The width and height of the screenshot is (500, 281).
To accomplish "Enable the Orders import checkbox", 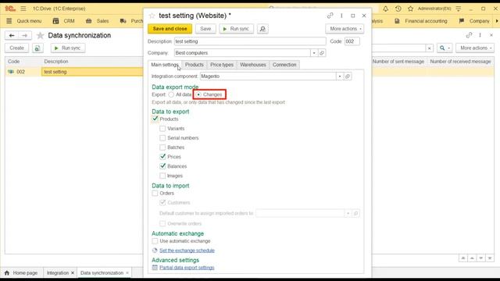I will point(155,194).
